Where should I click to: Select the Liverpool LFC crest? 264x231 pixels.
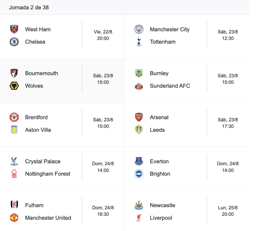pyautogui.click(x=139, y=218)
